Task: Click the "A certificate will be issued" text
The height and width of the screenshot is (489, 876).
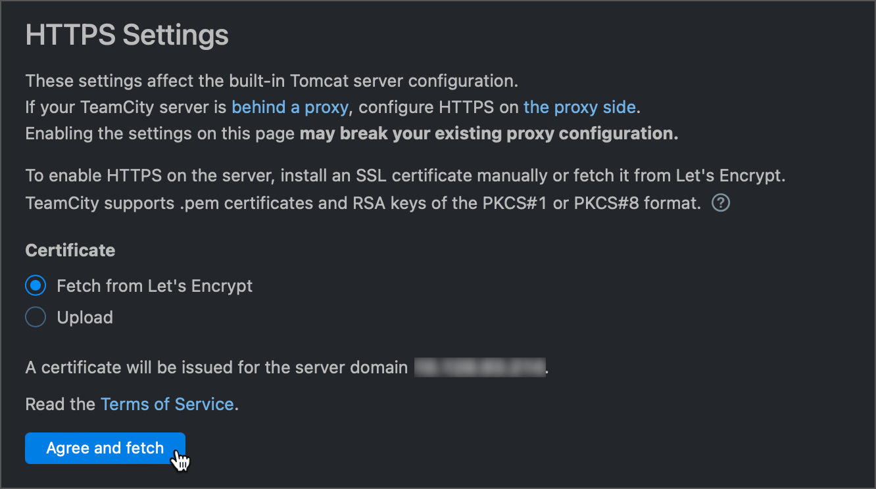Action: (x=216, y=367)
